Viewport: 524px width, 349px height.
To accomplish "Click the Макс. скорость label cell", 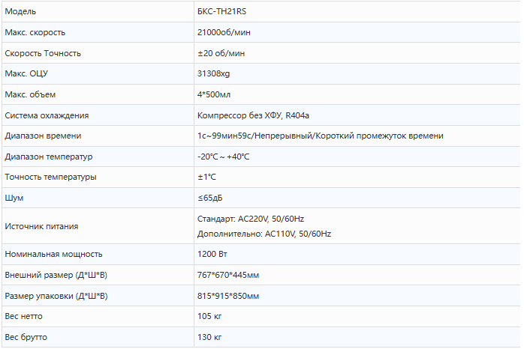I will point(35,33).
